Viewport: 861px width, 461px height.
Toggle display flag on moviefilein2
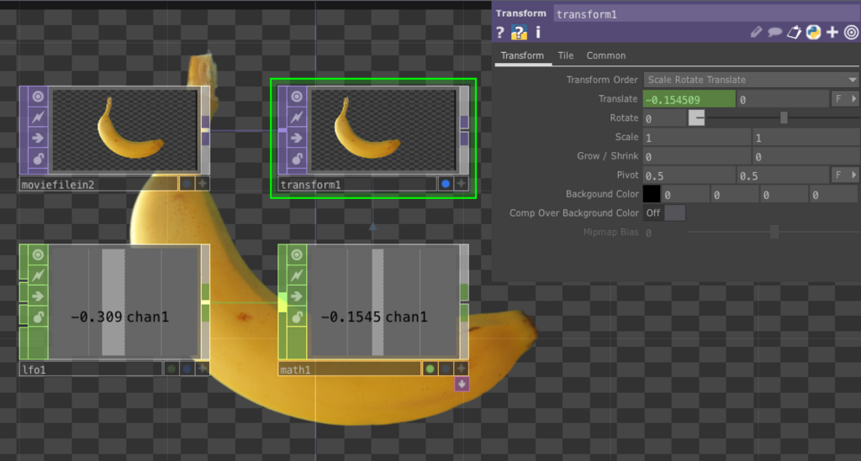tap(187, 184)
